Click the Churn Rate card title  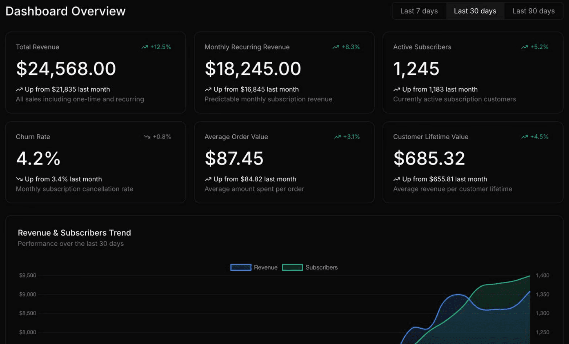(33, 137)
